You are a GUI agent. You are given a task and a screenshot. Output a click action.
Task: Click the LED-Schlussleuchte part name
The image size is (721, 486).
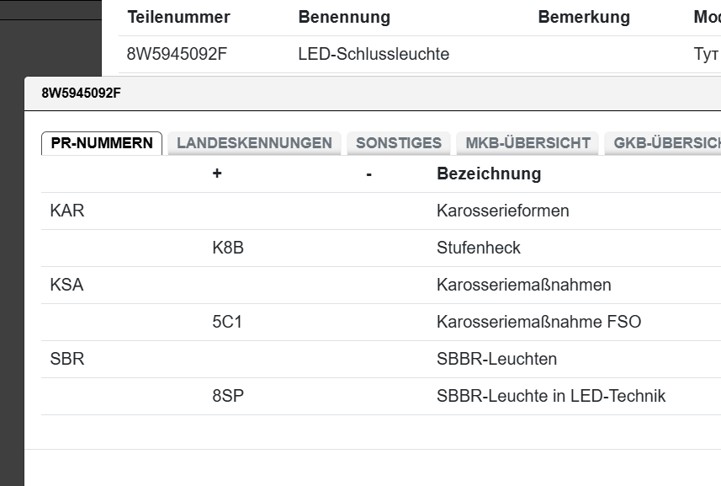pos(374,55)
